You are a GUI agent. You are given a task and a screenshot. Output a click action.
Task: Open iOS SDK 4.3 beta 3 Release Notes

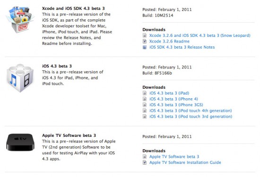click(182, 47)
